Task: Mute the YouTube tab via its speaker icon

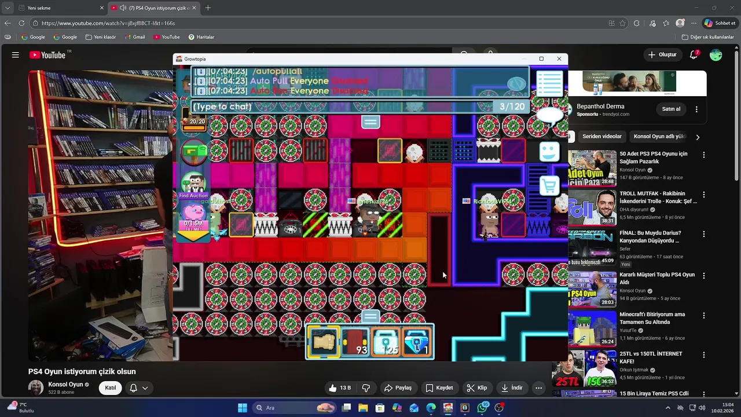Action: (x=122, y=8)
